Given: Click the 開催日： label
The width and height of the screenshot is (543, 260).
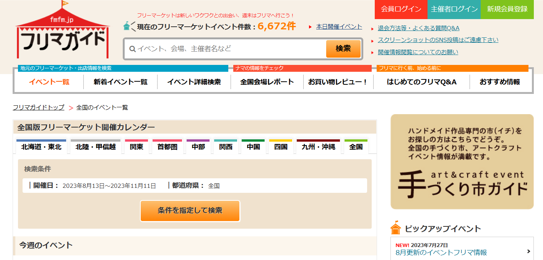Looking at the screenshot, I should point(46,186).
